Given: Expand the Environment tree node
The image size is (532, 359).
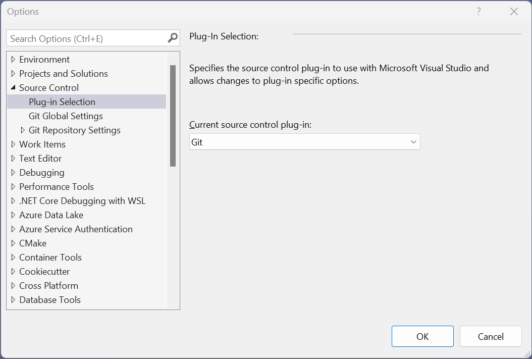Looking at the screenshot, I should [x=13, y=60].
